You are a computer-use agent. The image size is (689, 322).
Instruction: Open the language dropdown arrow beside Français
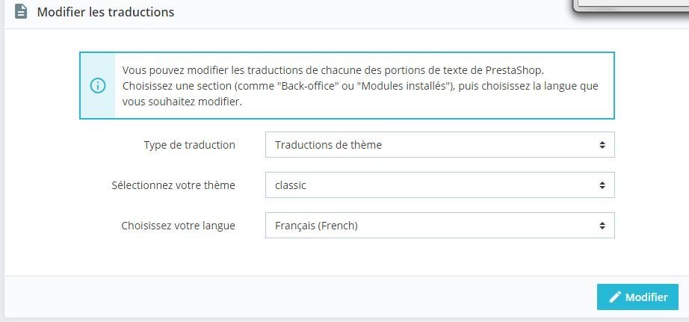tap(602, 226)
